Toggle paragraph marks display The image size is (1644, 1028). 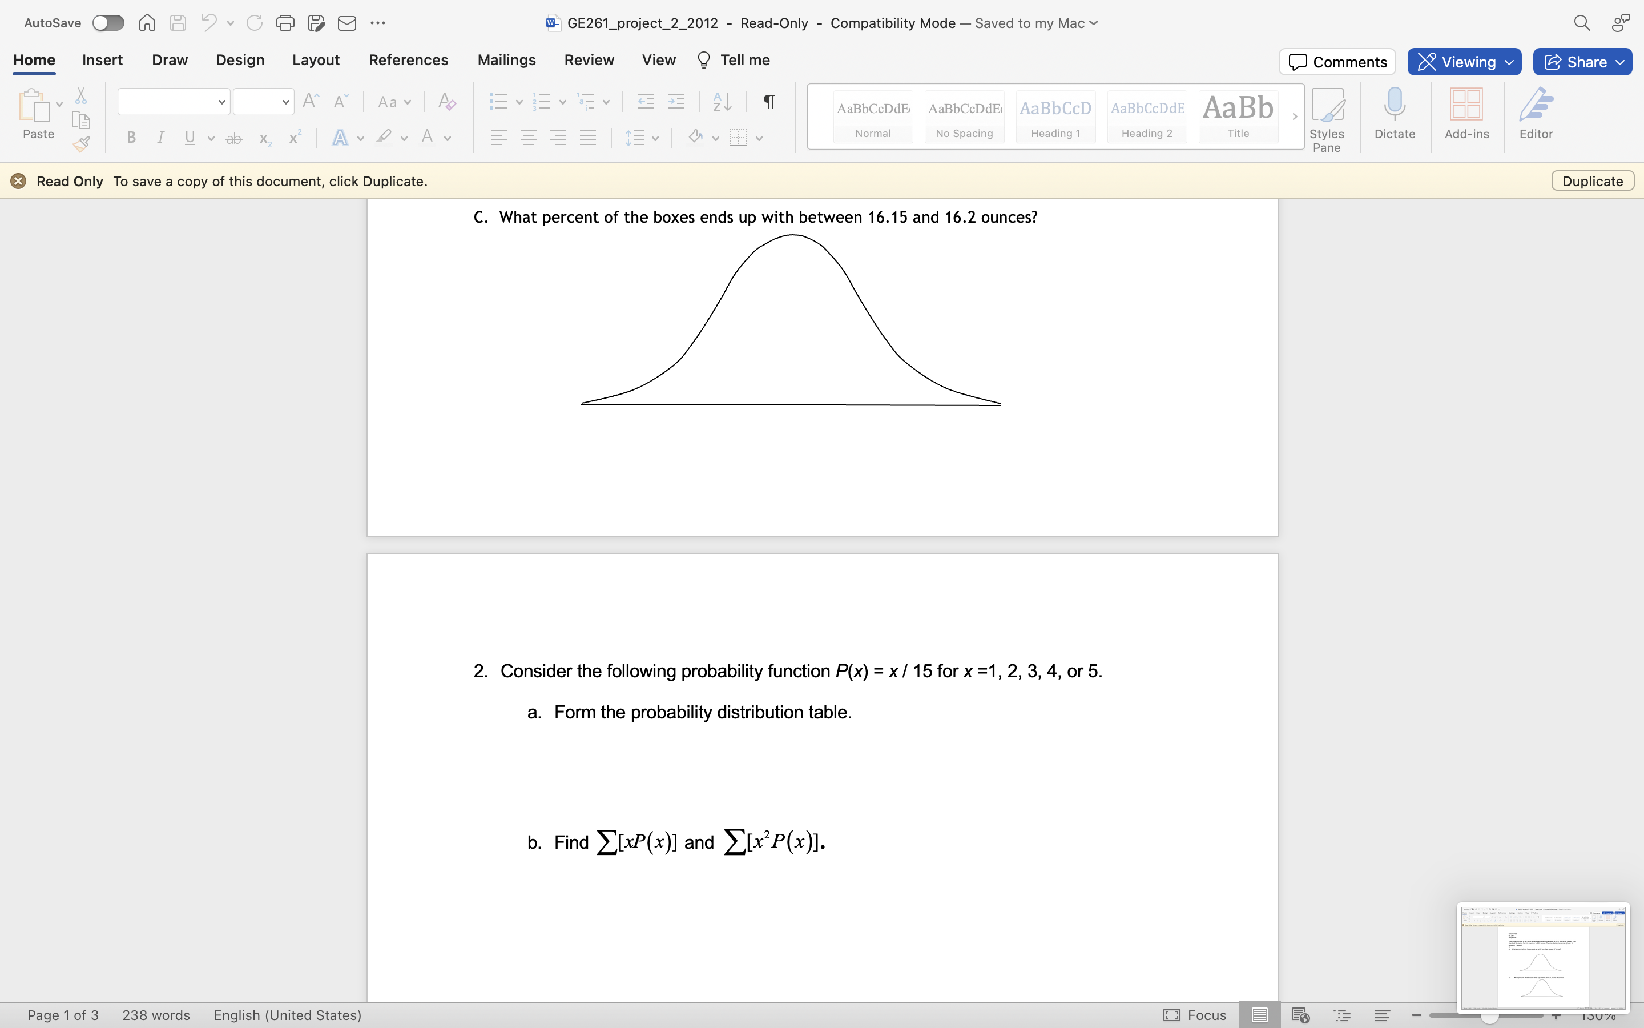769,102
